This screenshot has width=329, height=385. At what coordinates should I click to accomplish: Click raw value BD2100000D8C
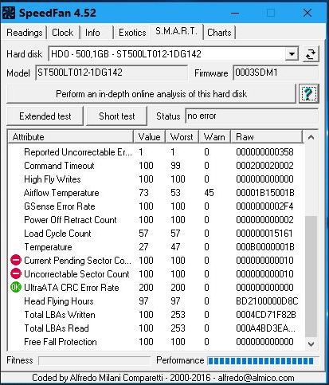267,301
